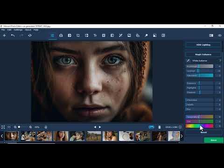Toggle the before/after compare view
Image resolution: width=224 pixels, height=168 pixels.
click(211, 35)
